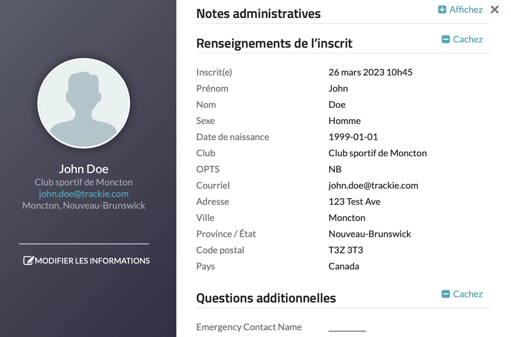511x337 pixels.
Task: Click the John Doe name under avatar
Action: tap(84, 169)
